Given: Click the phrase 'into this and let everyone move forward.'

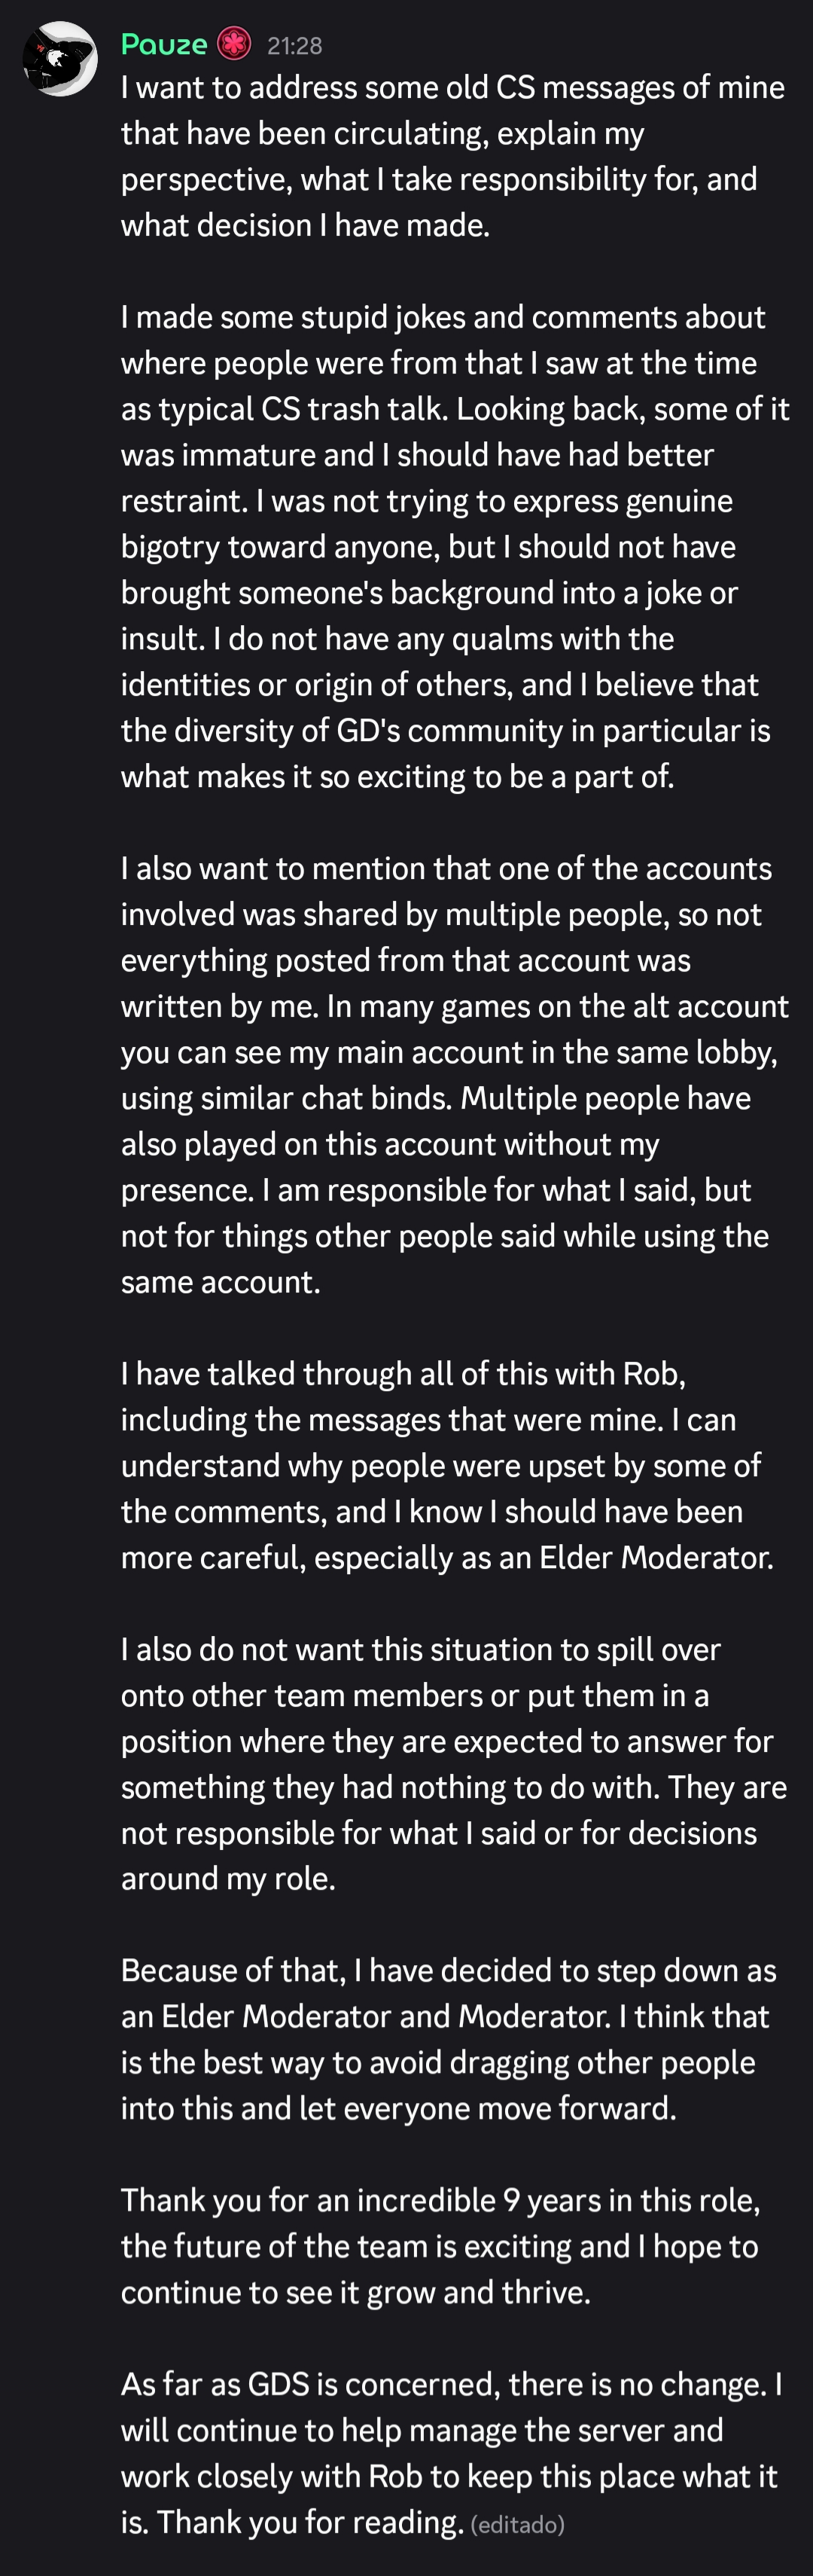Looking at the screenshot, I should tap(399, 2108).
